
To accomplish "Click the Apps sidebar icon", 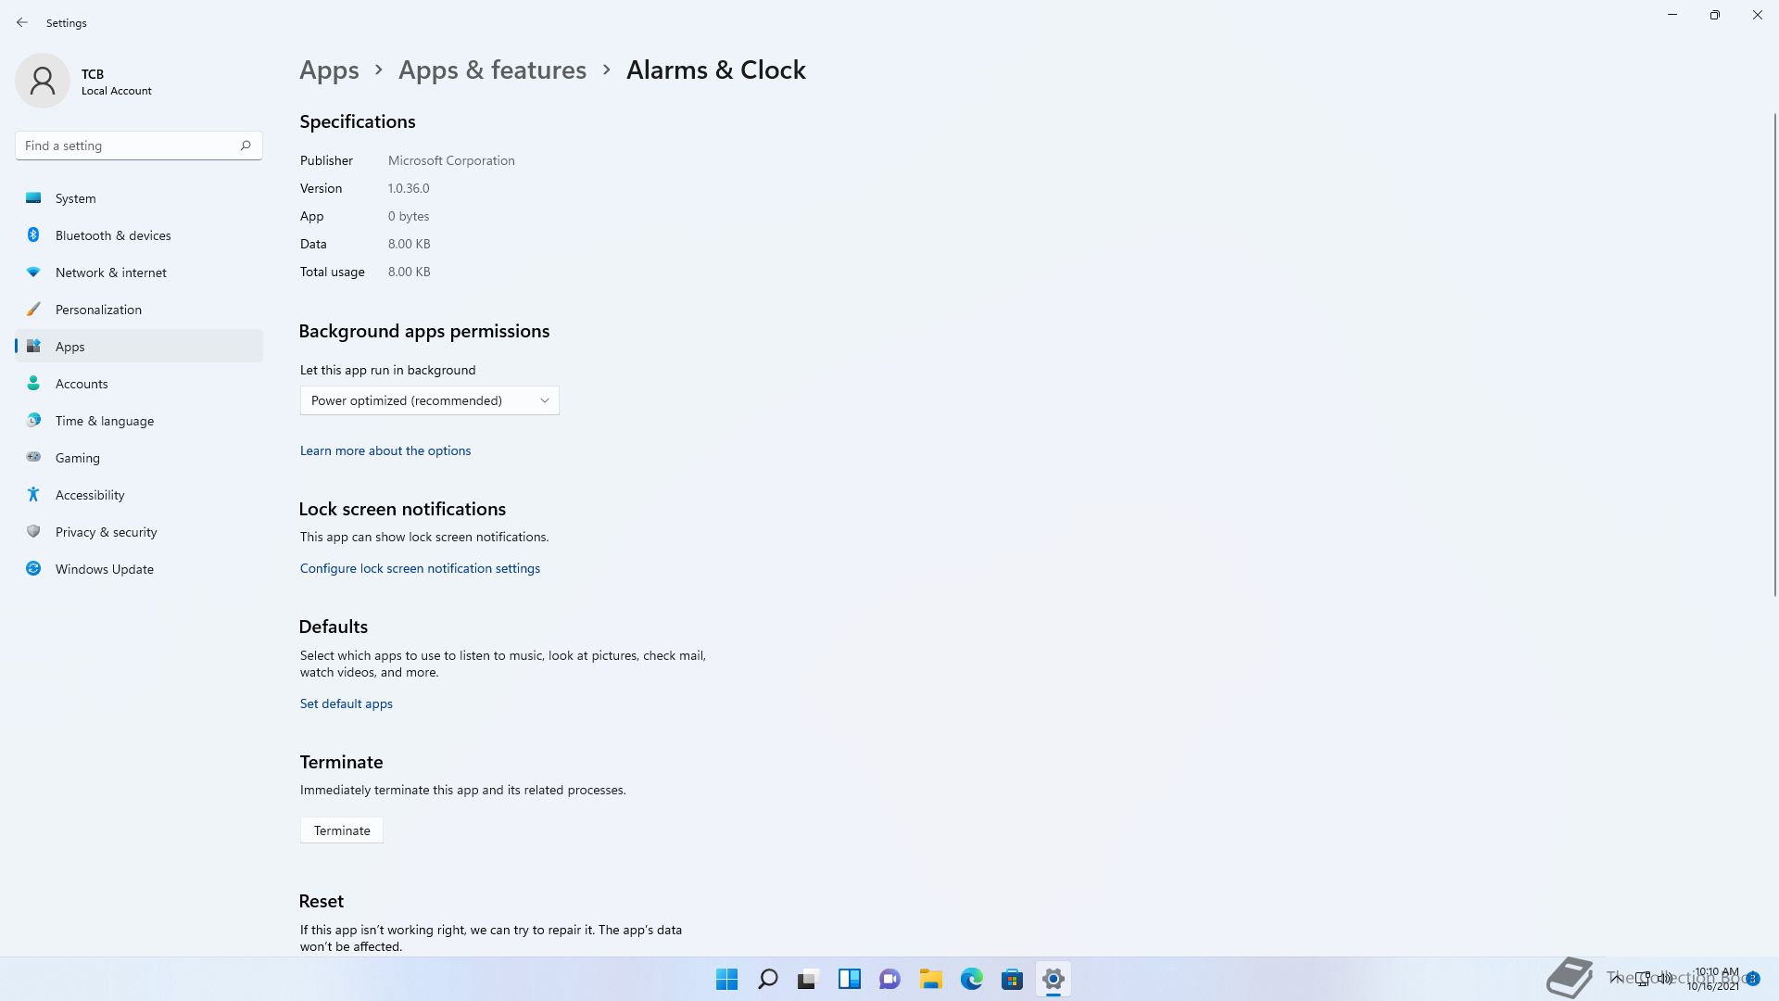I will click(x=33, y=346).
